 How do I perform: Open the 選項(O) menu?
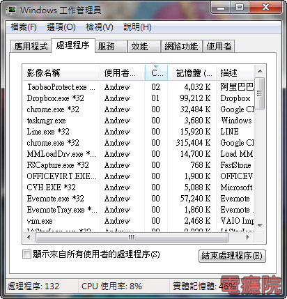[61, 27]
